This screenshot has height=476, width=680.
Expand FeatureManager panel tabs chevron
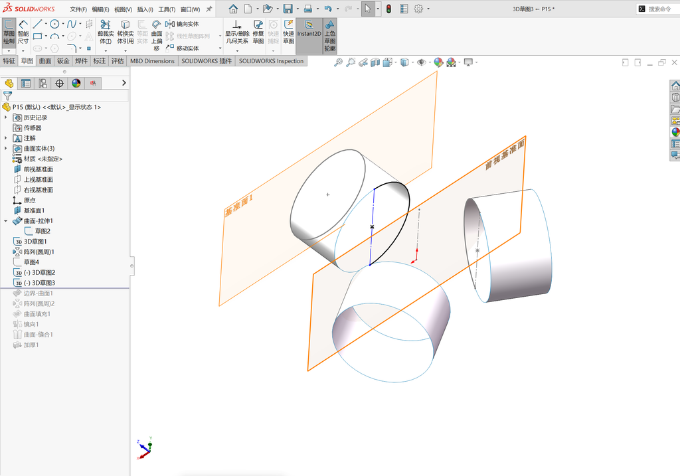[x=124, y=83]
